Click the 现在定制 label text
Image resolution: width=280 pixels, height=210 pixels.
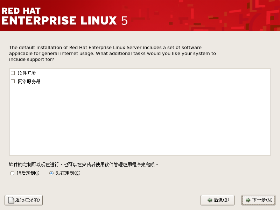click(x=68, y=173)
